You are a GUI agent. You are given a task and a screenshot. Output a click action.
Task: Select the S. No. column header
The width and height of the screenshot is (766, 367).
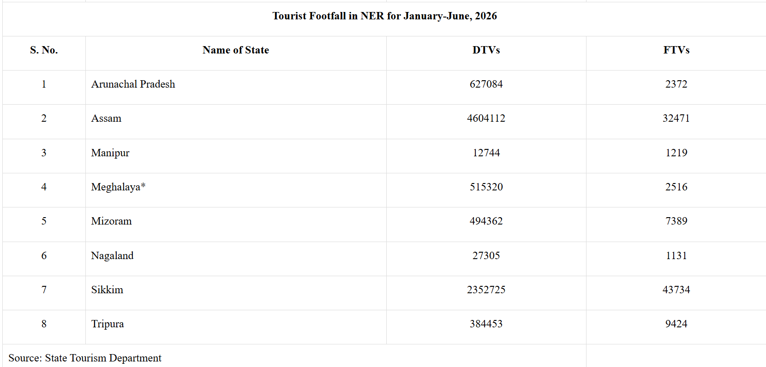[x=44, y=50]
